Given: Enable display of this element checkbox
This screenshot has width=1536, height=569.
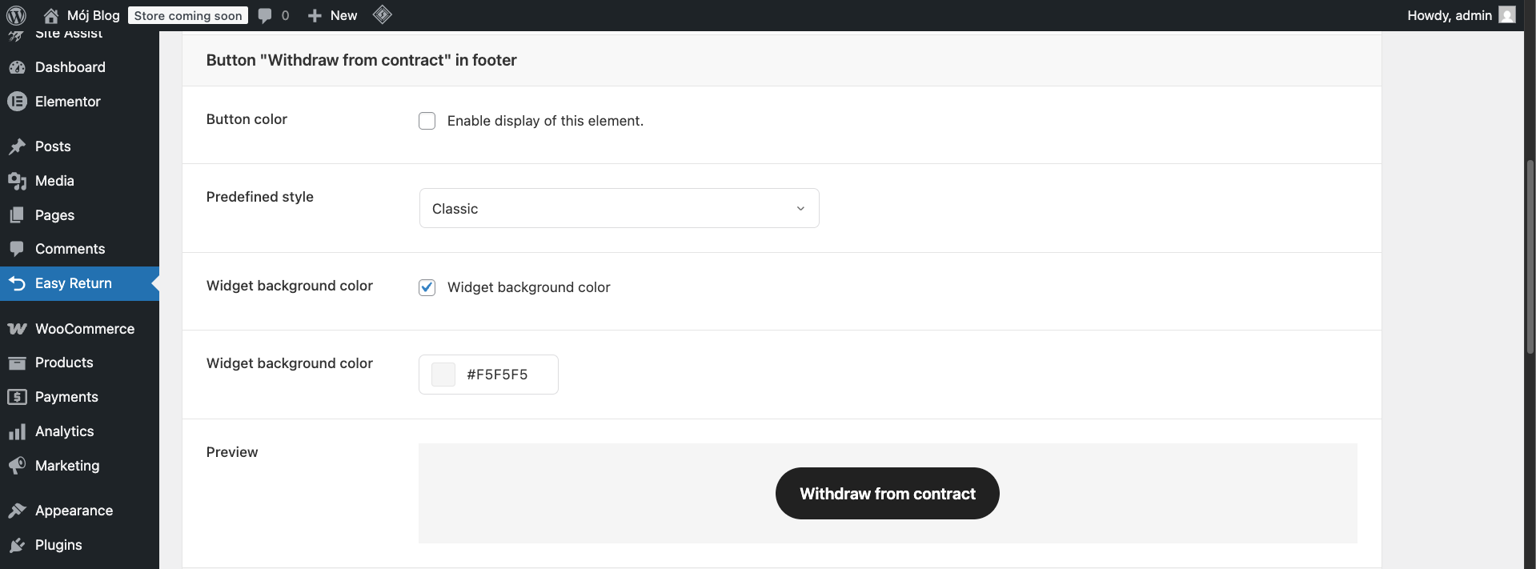Looking at the screenshot, I should point(427,121).
